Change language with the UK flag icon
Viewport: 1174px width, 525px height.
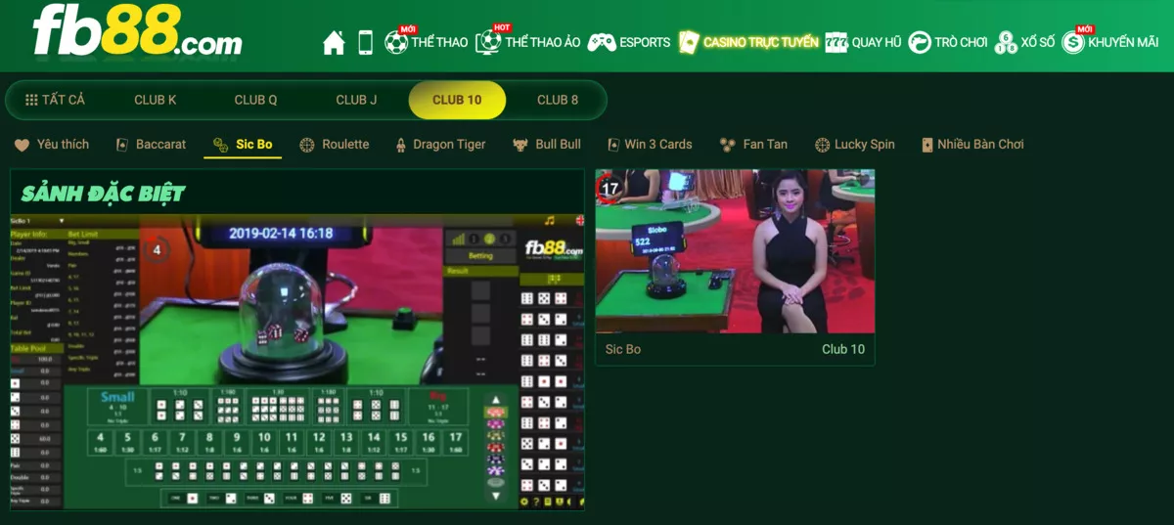(x=579, y=221)
